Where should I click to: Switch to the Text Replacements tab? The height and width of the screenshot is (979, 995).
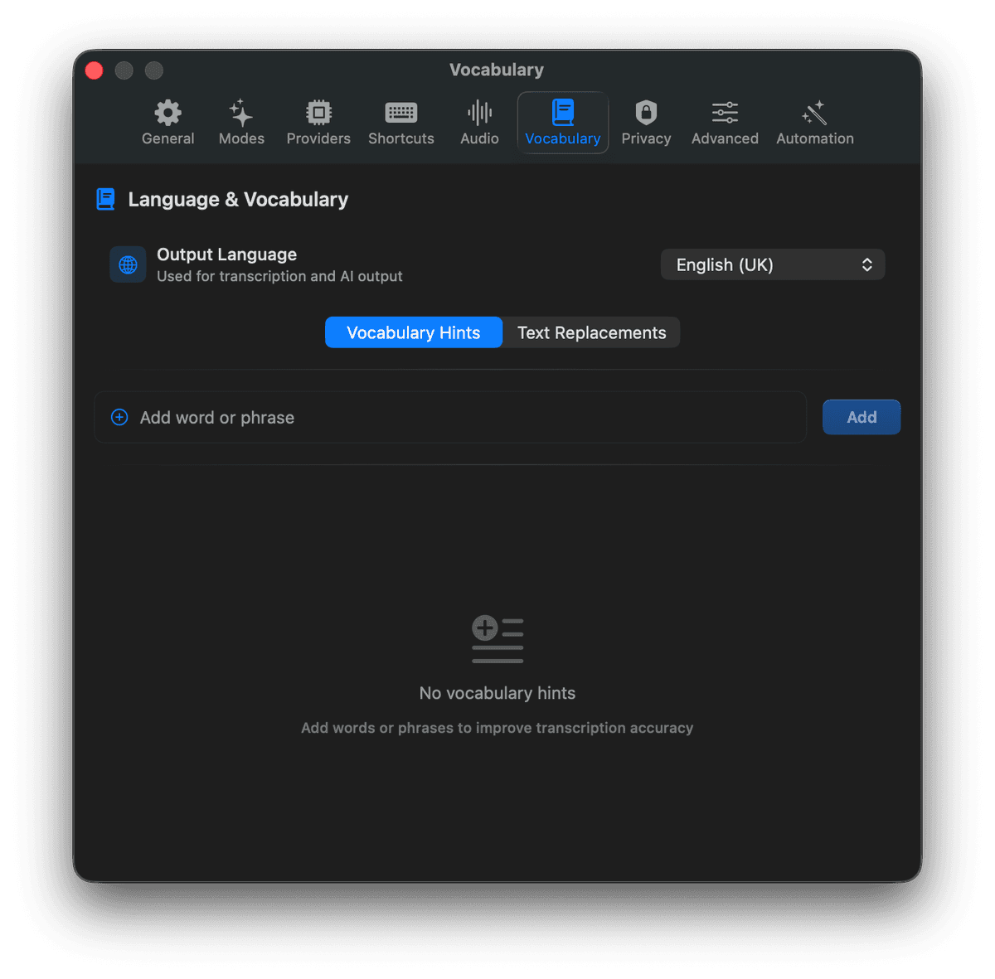click(x=591, y=332)
